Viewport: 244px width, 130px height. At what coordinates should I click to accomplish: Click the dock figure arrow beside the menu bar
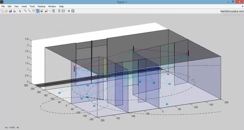242,6
